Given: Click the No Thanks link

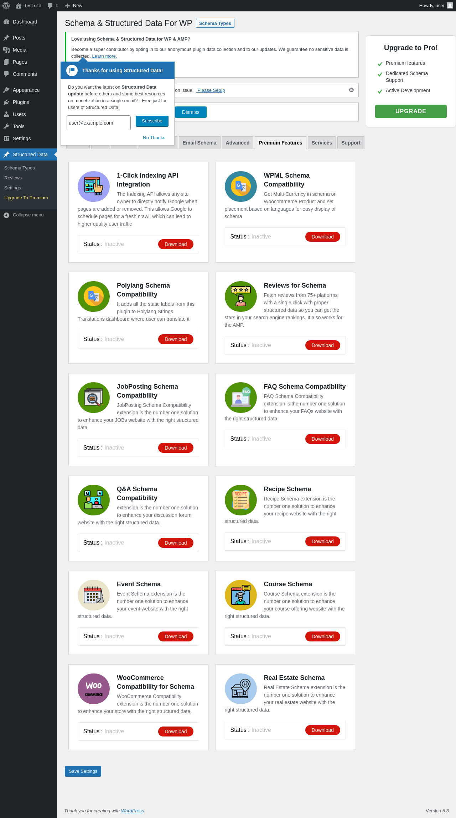Looking at the screenshot, I should pyautogui.click(x=154, y=138).
